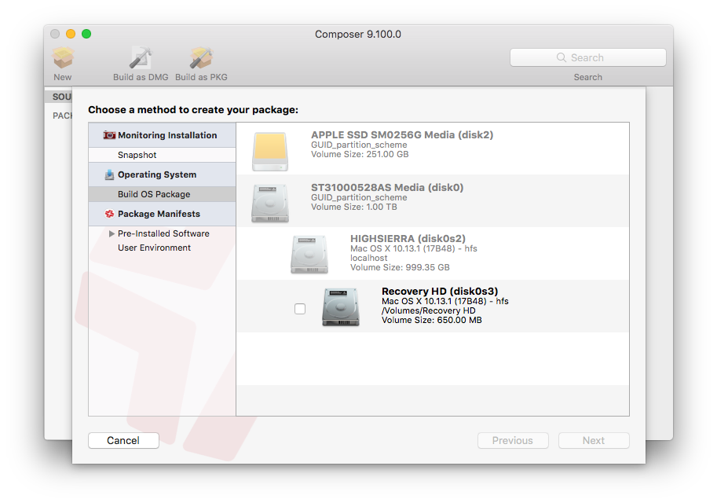Click the Volume Size: 251.00 GB text
Viewport: 717px width, 503px height.
tap(360, 154)
